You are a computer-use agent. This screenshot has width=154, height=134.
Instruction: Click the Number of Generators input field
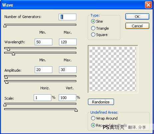click(x=67, y=17)
